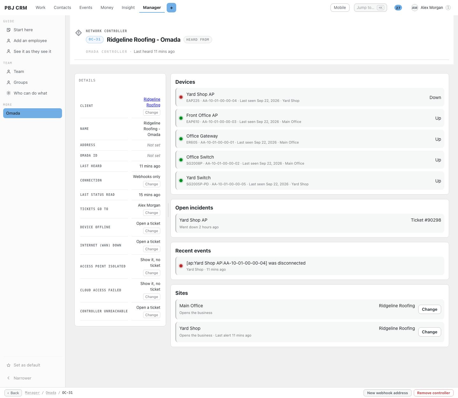Viewport: 458px width, 398px height.
Task: Open the Jump to search field
Action: point(371,8)
